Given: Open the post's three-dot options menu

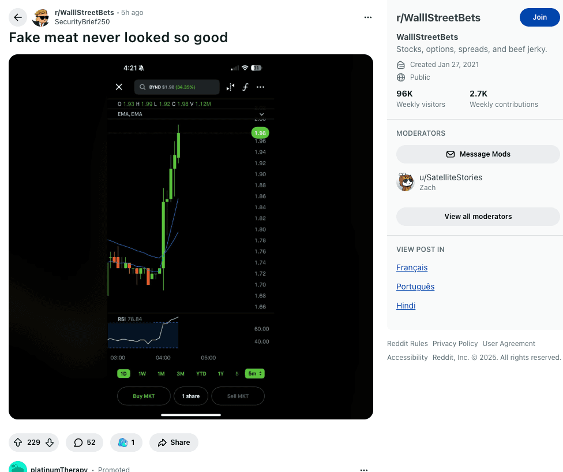Looking at the screenshot, I should [368, 17].
